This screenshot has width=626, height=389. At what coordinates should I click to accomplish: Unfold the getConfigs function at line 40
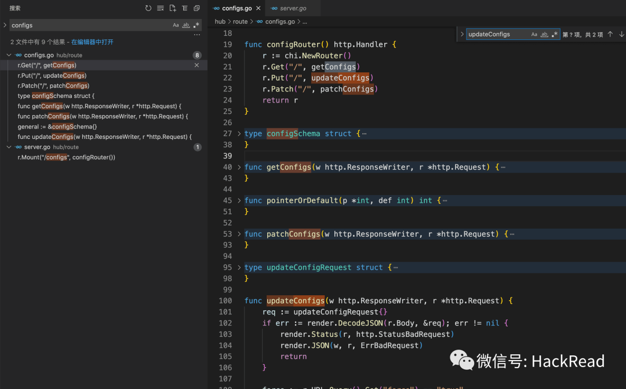[x=239, y=167]
